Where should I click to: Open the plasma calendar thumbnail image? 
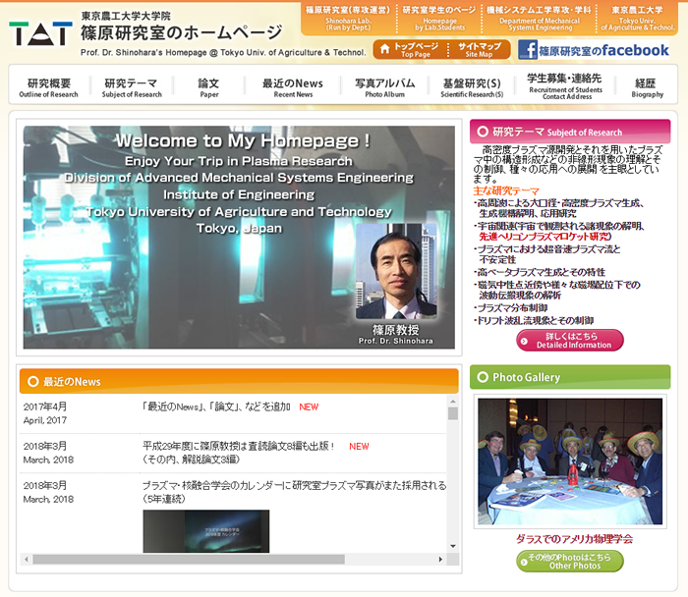click(206, 531)
